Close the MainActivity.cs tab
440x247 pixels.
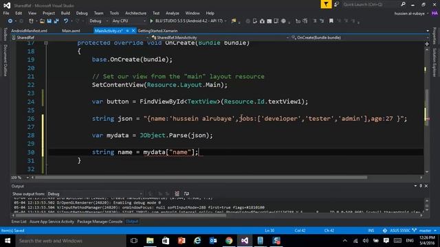click(133, 31)
